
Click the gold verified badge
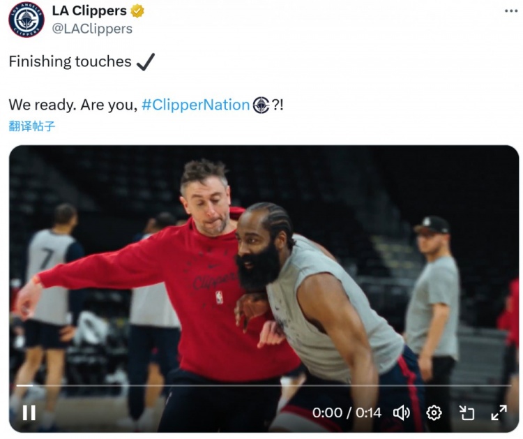(137, 10)
